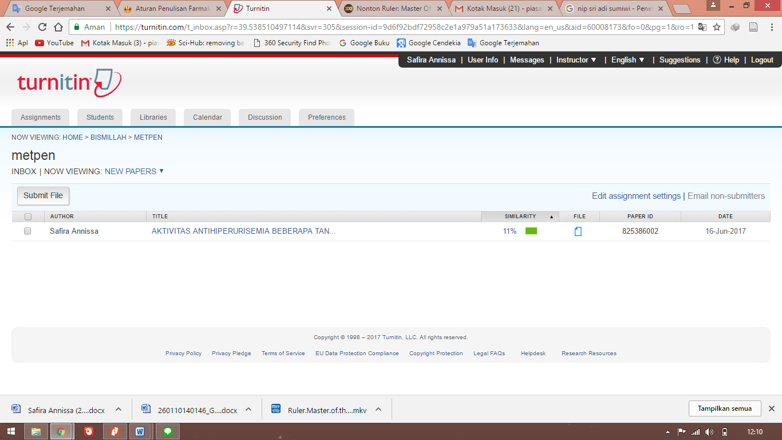The height and width of the screenshot is (440, 782).
Task: Expand options for Ruler.Master mkv download
Action: pyautogui.click(x=378, y=409)
